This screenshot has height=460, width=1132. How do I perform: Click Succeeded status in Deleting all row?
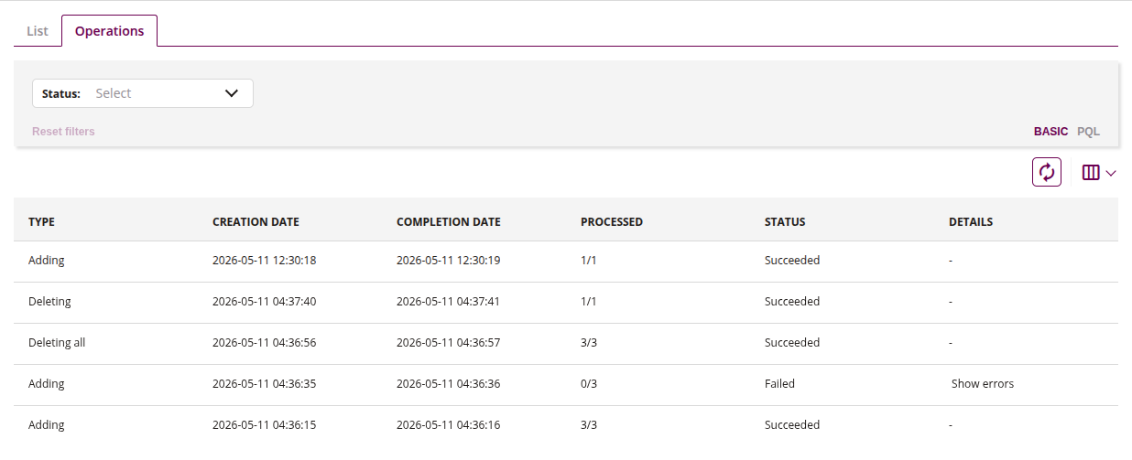(792, 343)
